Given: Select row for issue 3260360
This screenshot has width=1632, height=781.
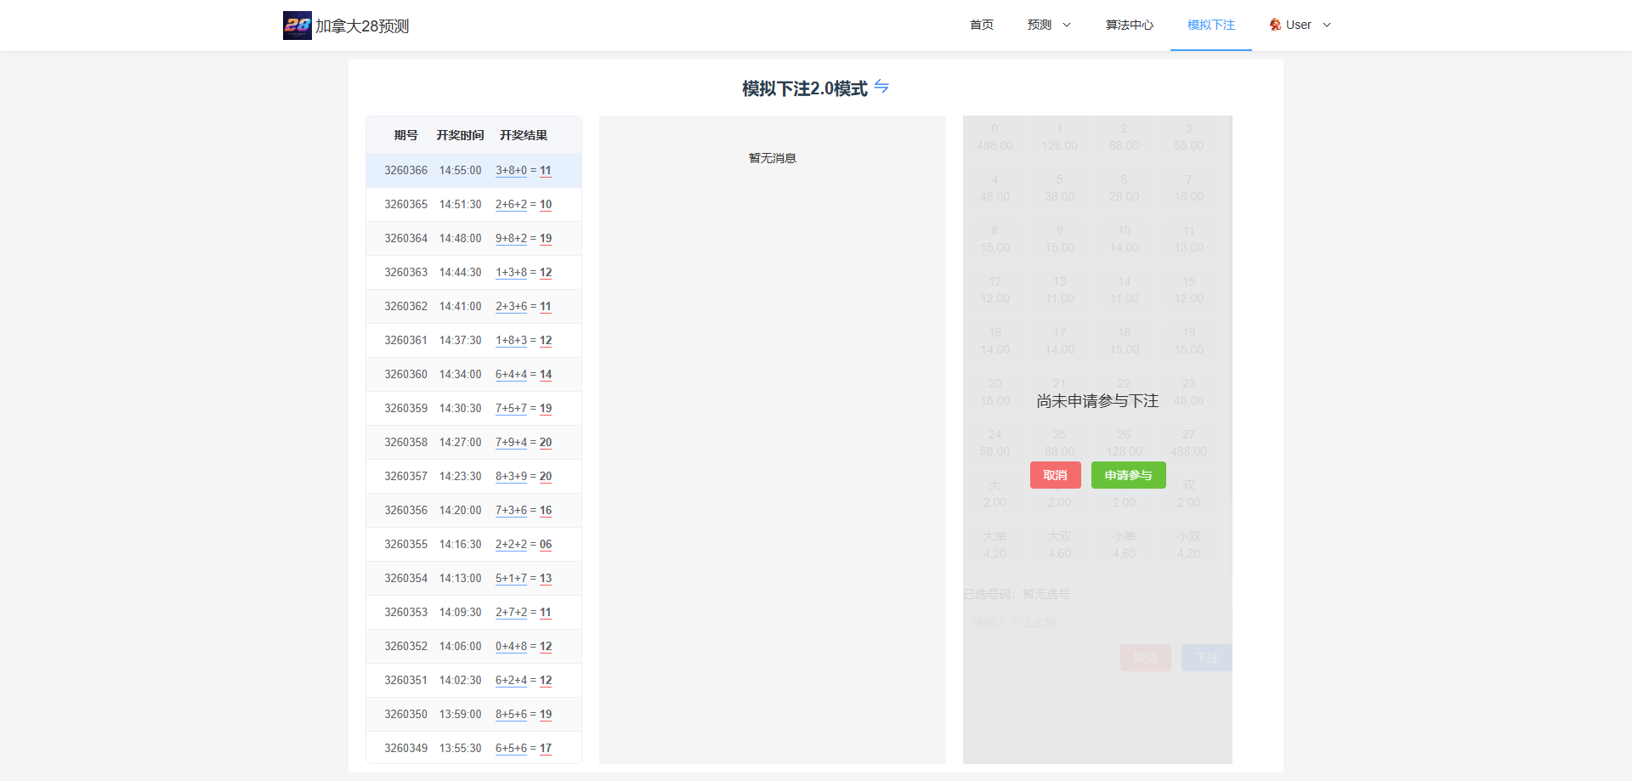Looking at the screenshot, I should coord(473,374).
